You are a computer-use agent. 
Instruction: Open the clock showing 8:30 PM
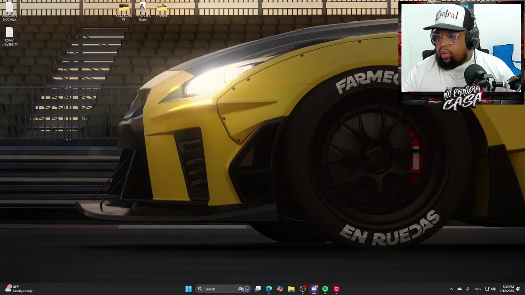[508, 289]
